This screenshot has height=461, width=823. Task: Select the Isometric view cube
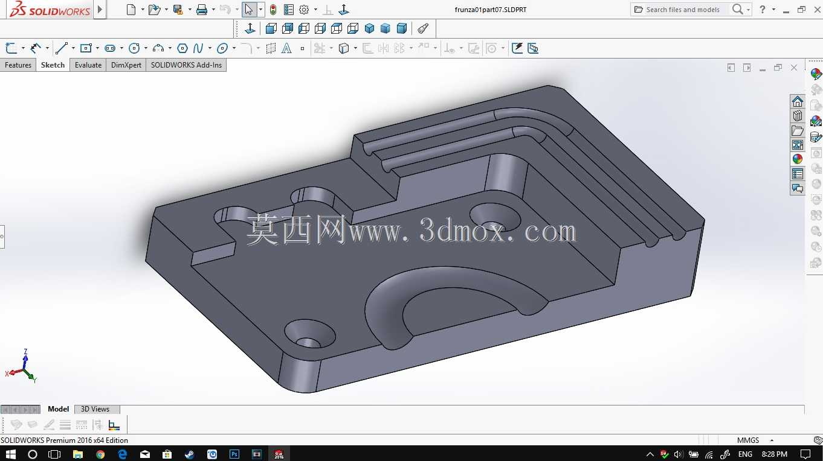369,28
